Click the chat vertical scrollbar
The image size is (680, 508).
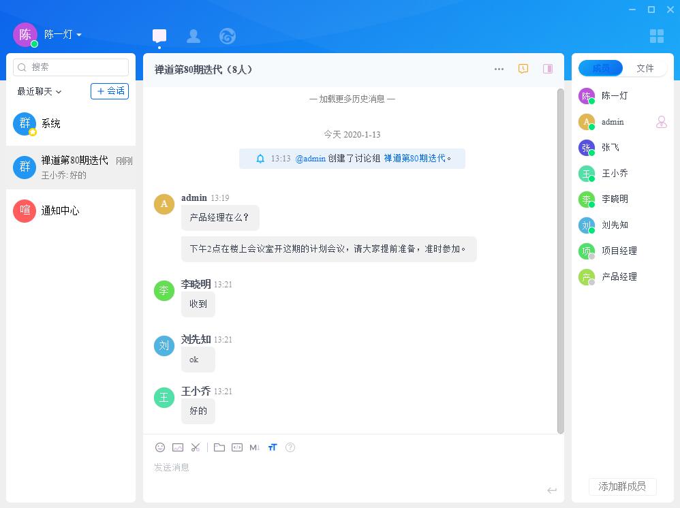click(560, 261)
